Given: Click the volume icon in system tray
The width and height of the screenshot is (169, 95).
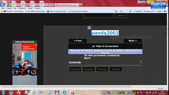Looking at the screenshot, I should [x=156, y=93].
